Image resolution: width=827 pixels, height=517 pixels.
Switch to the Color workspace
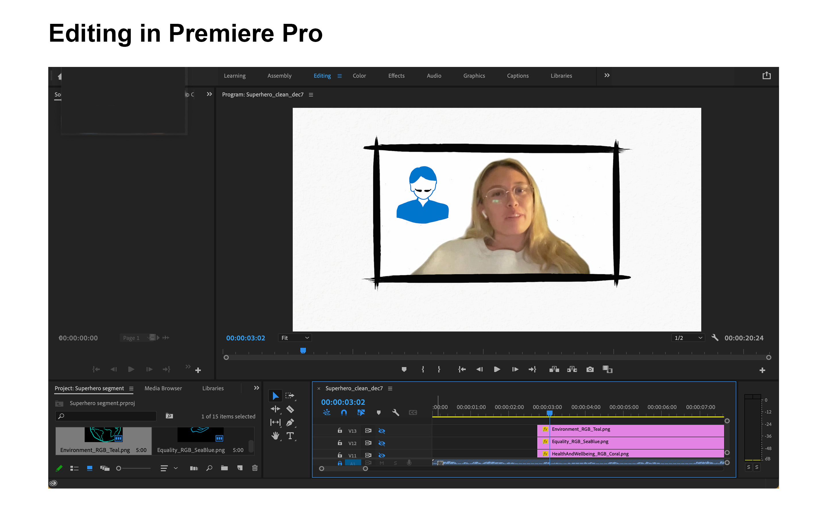[359, 76]
